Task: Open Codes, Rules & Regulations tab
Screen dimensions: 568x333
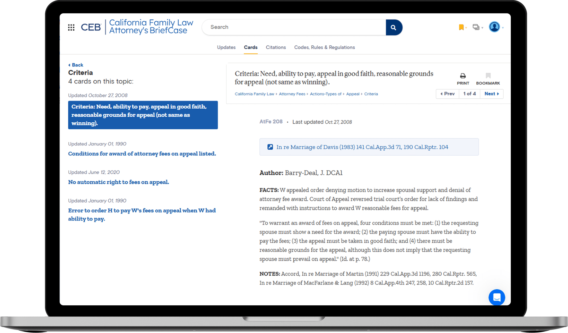Action: click(x=324, y=47)
